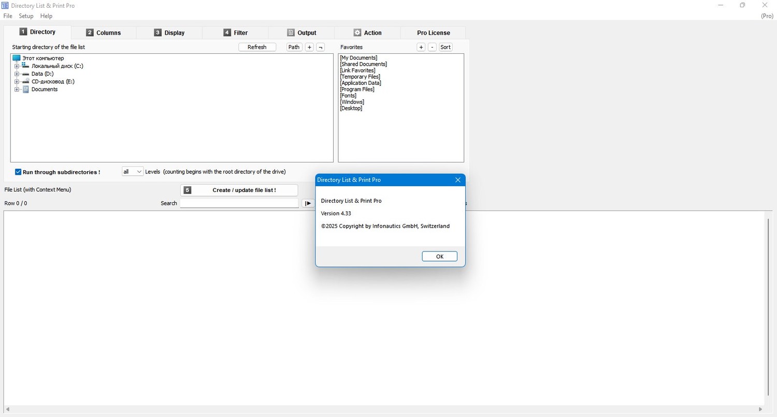This screenshot has height=417, width=777.
Task: Expand the Data (D:) tree node
Action: tap(17, 73)
